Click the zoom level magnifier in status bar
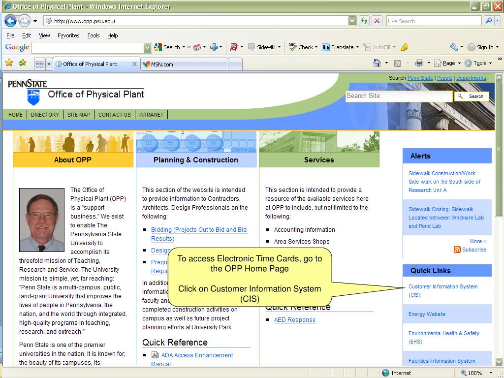 tap(464, 373)
